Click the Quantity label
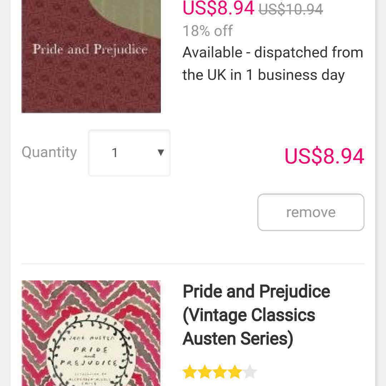386x386 pixels. [49, 152]
